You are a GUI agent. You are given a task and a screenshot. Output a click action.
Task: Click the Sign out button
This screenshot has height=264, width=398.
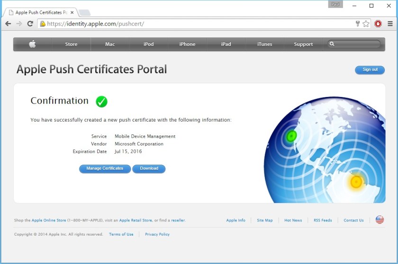[x=370, y=70]
